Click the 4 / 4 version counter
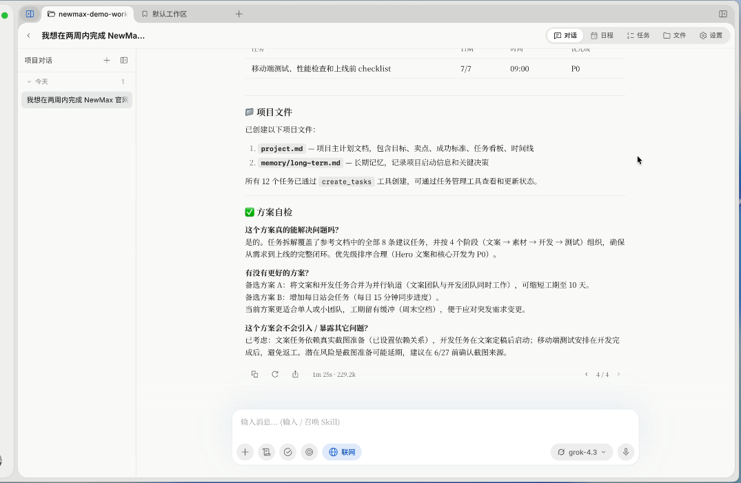This screenshot has width=741, height=483. [x=602, y=374]
